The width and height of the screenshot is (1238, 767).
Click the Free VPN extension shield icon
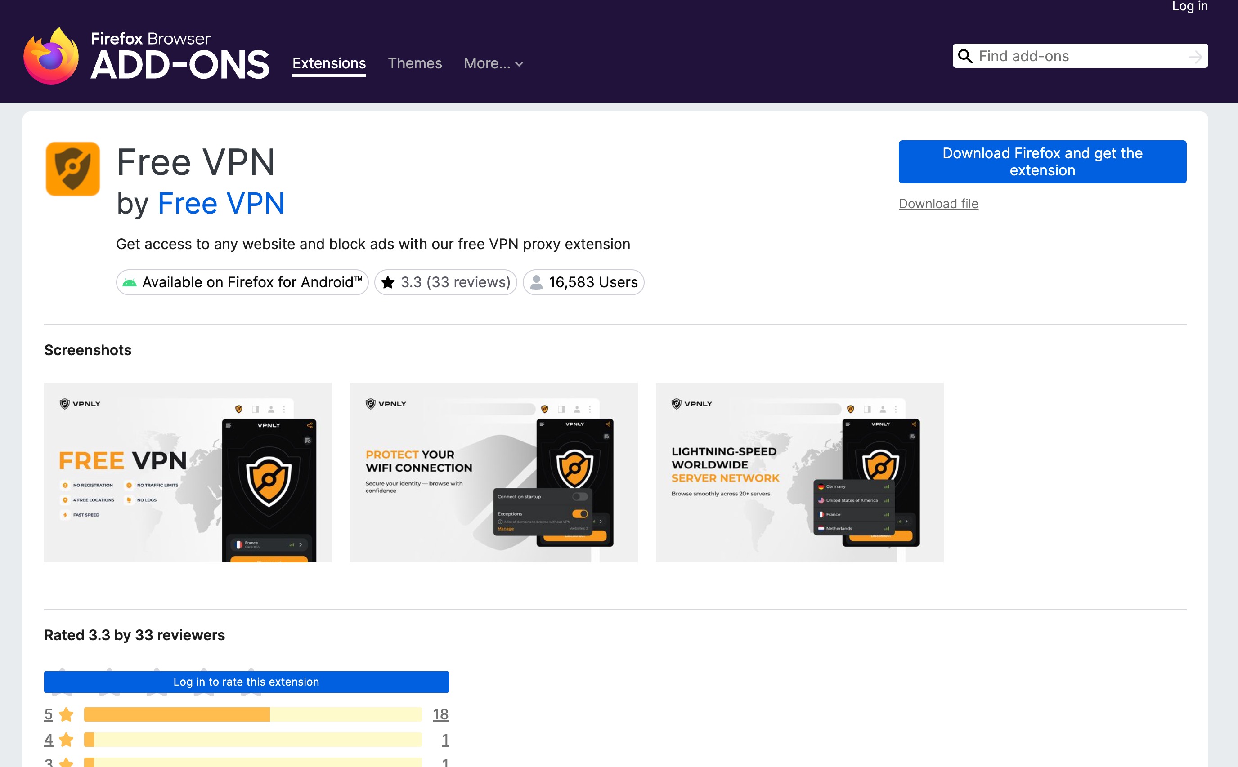72,169
